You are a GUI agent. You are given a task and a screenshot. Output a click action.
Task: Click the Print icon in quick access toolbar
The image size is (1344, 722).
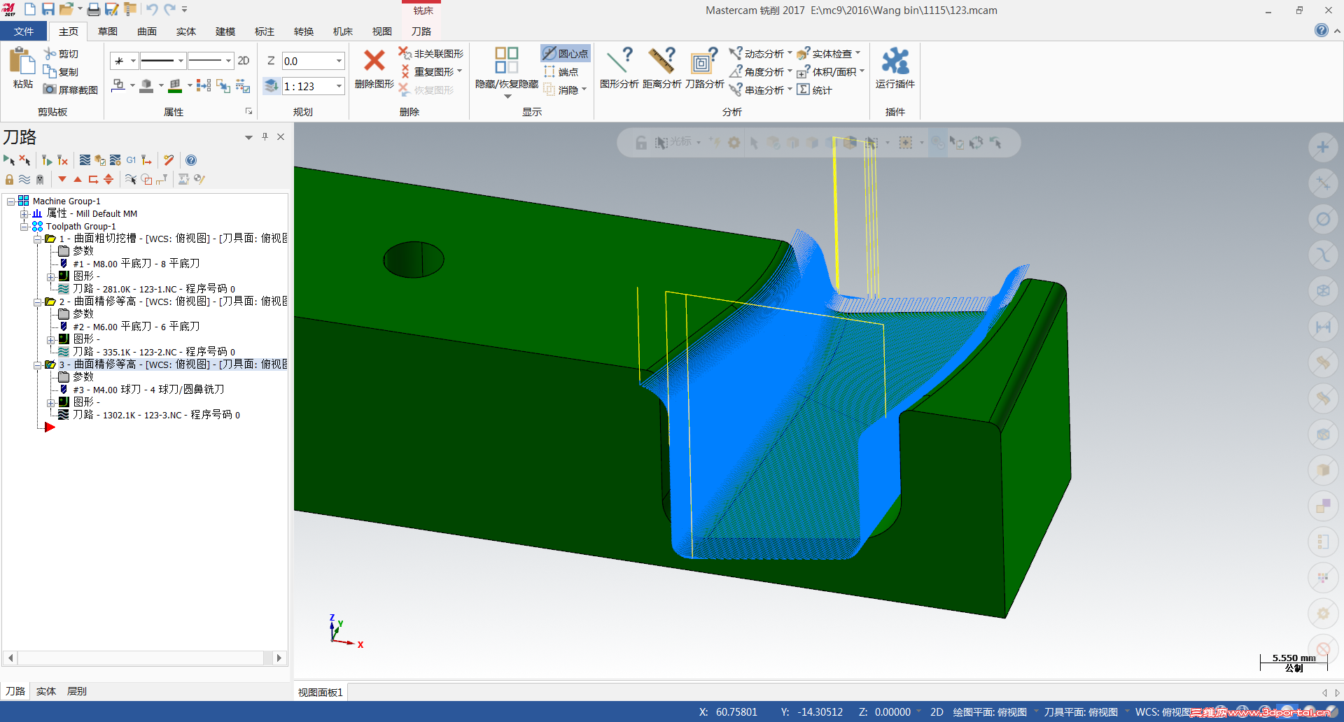click(x=93, y=9)
